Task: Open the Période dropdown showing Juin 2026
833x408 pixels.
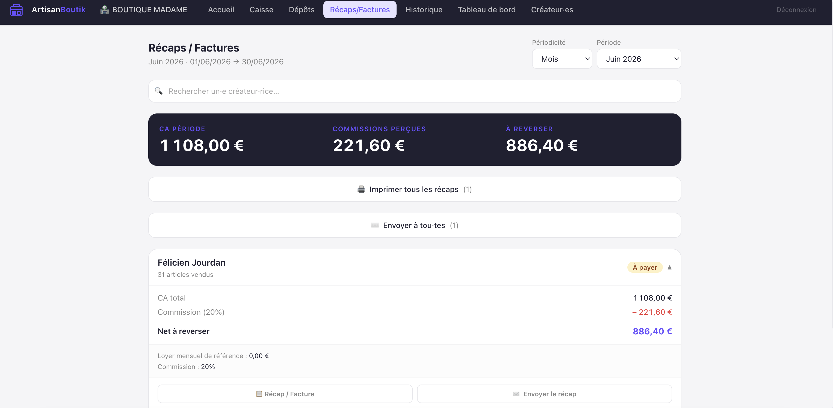Action: point(639,59)
